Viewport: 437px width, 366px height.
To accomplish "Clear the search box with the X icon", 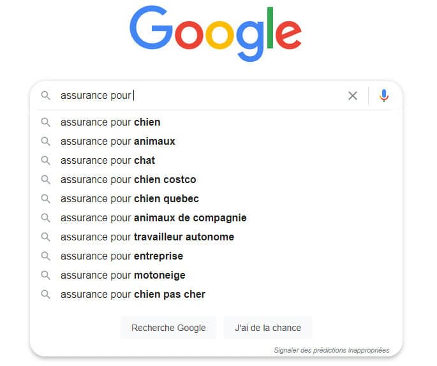I will pyautogui.click(x=353, y=96).
